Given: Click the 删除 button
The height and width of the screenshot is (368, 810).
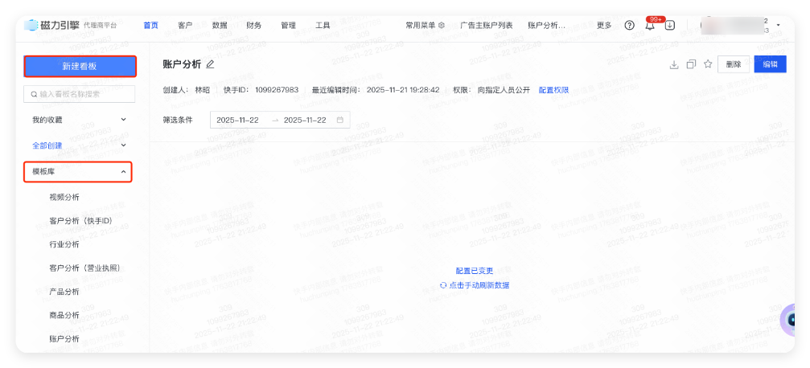Looking at the screenshot, I should 734,64.
